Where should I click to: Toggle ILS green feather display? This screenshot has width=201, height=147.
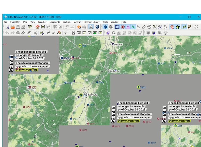coord(133,27)
